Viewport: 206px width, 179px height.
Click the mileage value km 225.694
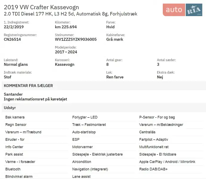tap(66, 27)
